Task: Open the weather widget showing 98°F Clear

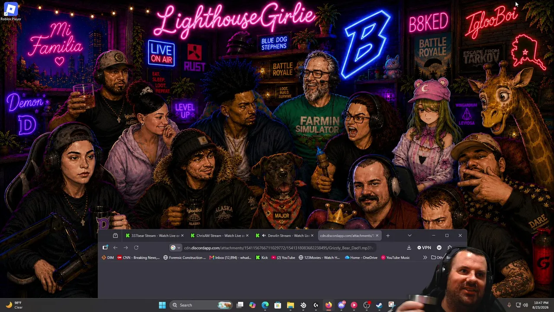Action: click(14, 305)
